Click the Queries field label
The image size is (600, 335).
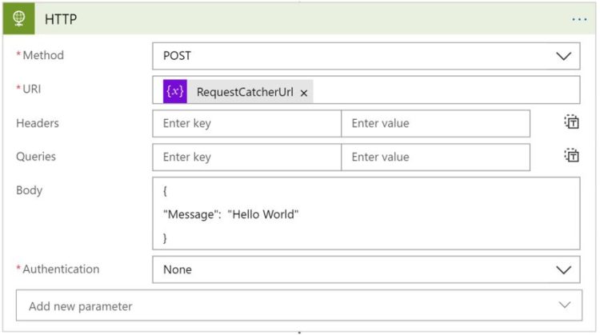coord(36,157)
